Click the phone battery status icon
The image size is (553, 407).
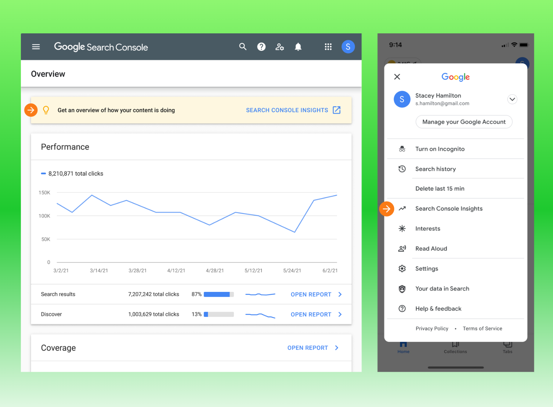click(x=524, y=45)
